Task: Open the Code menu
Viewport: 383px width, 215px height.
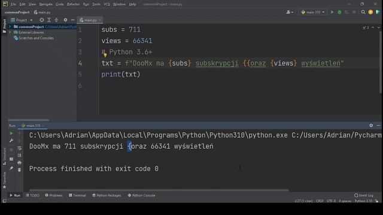Action: click(59, 4)
